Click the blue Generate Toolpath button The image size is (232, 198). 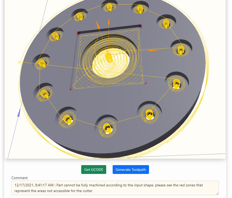pyautogui.click(x=131, y=170)
